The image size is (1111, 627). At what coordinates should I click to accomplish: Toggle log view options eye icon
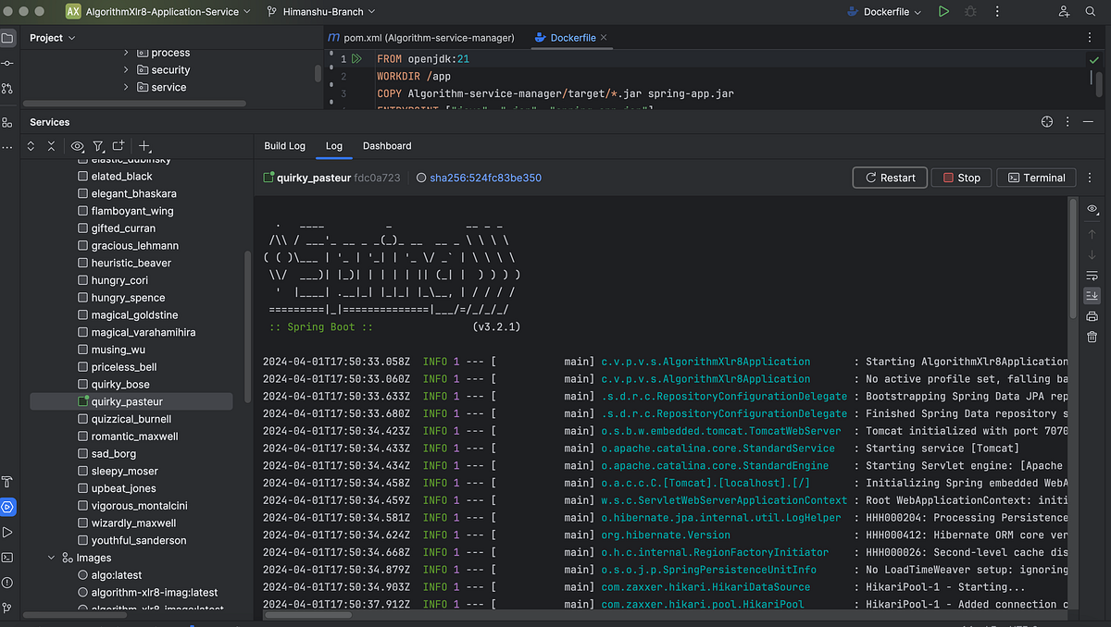(x=1092, y=209)
